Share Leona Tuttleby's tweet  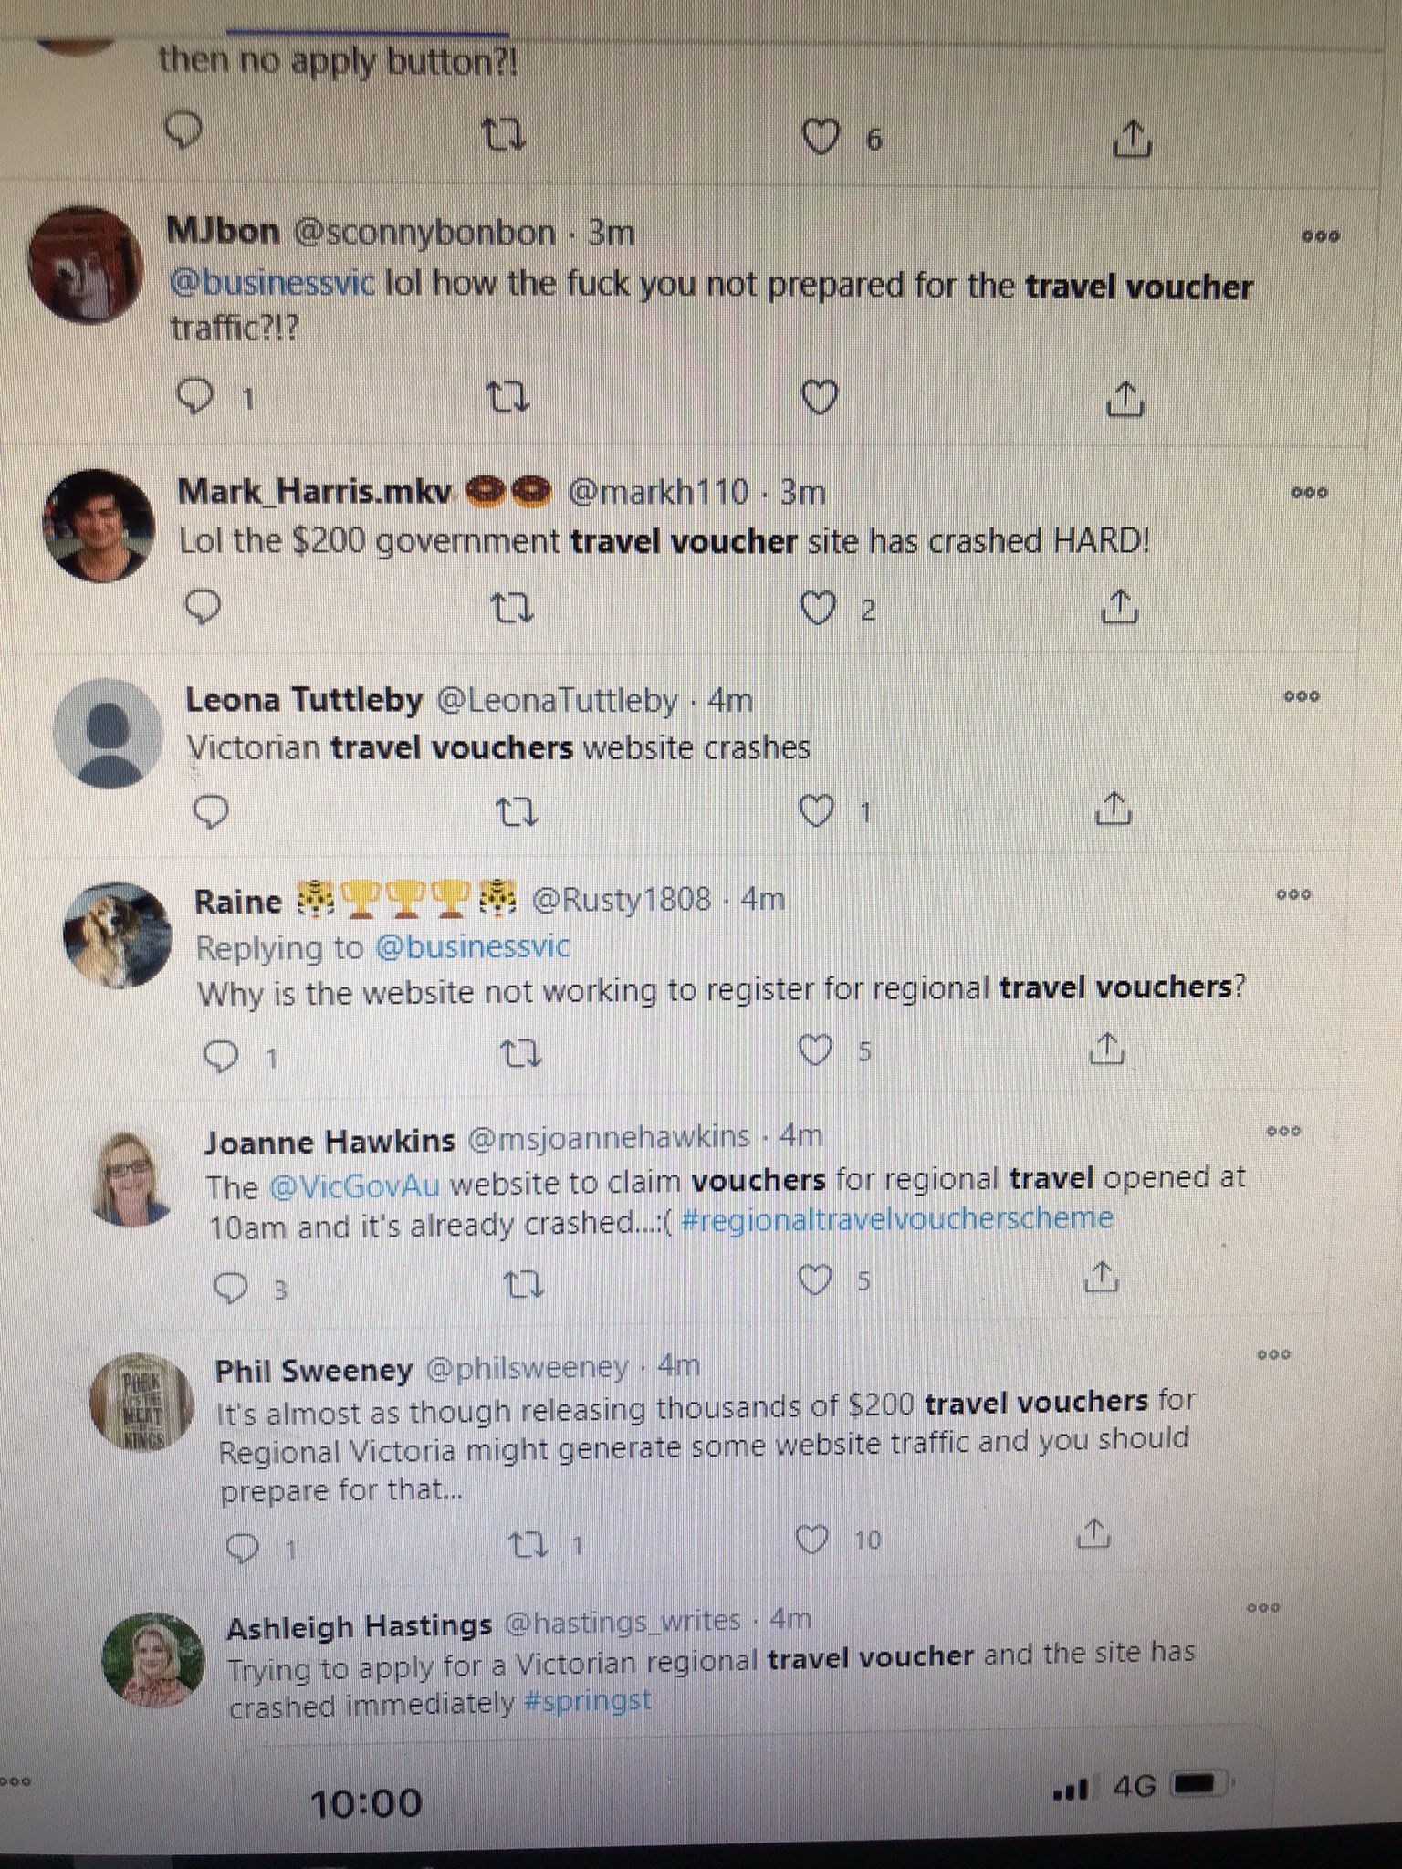click(x=1113, y=809)
